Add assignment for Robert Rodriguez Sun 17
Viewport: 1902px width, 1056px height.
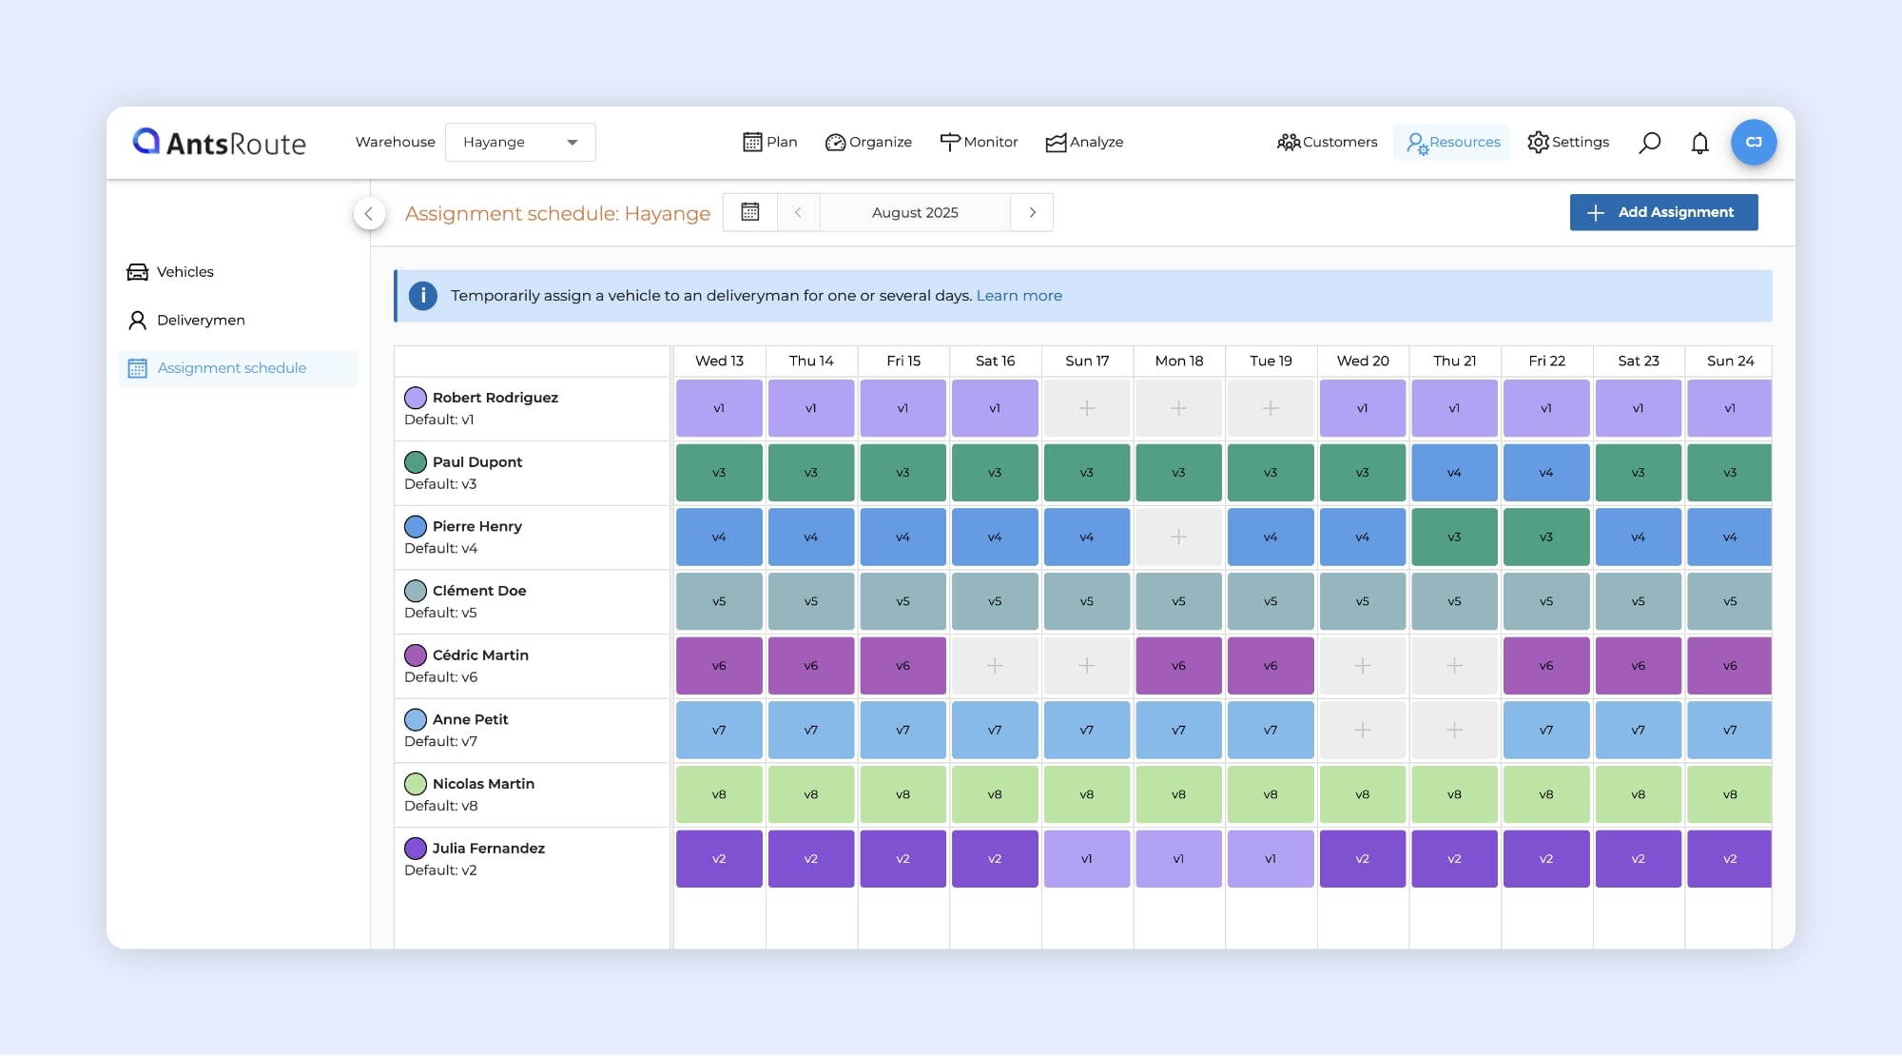(1086, 408)
